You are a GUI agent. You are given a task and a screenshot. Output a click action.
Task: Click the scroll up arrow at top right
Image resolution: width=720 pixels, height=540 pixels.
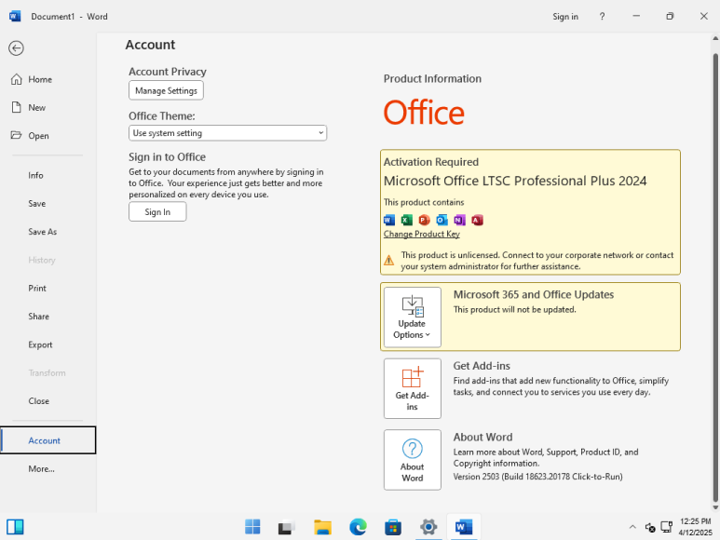pyautogui.click(x=715, y=38)
